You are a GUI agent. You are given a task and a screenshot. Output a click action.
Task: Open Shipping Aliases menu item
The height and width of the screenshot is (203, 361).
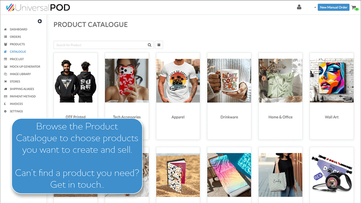click(x=22, y=89)
